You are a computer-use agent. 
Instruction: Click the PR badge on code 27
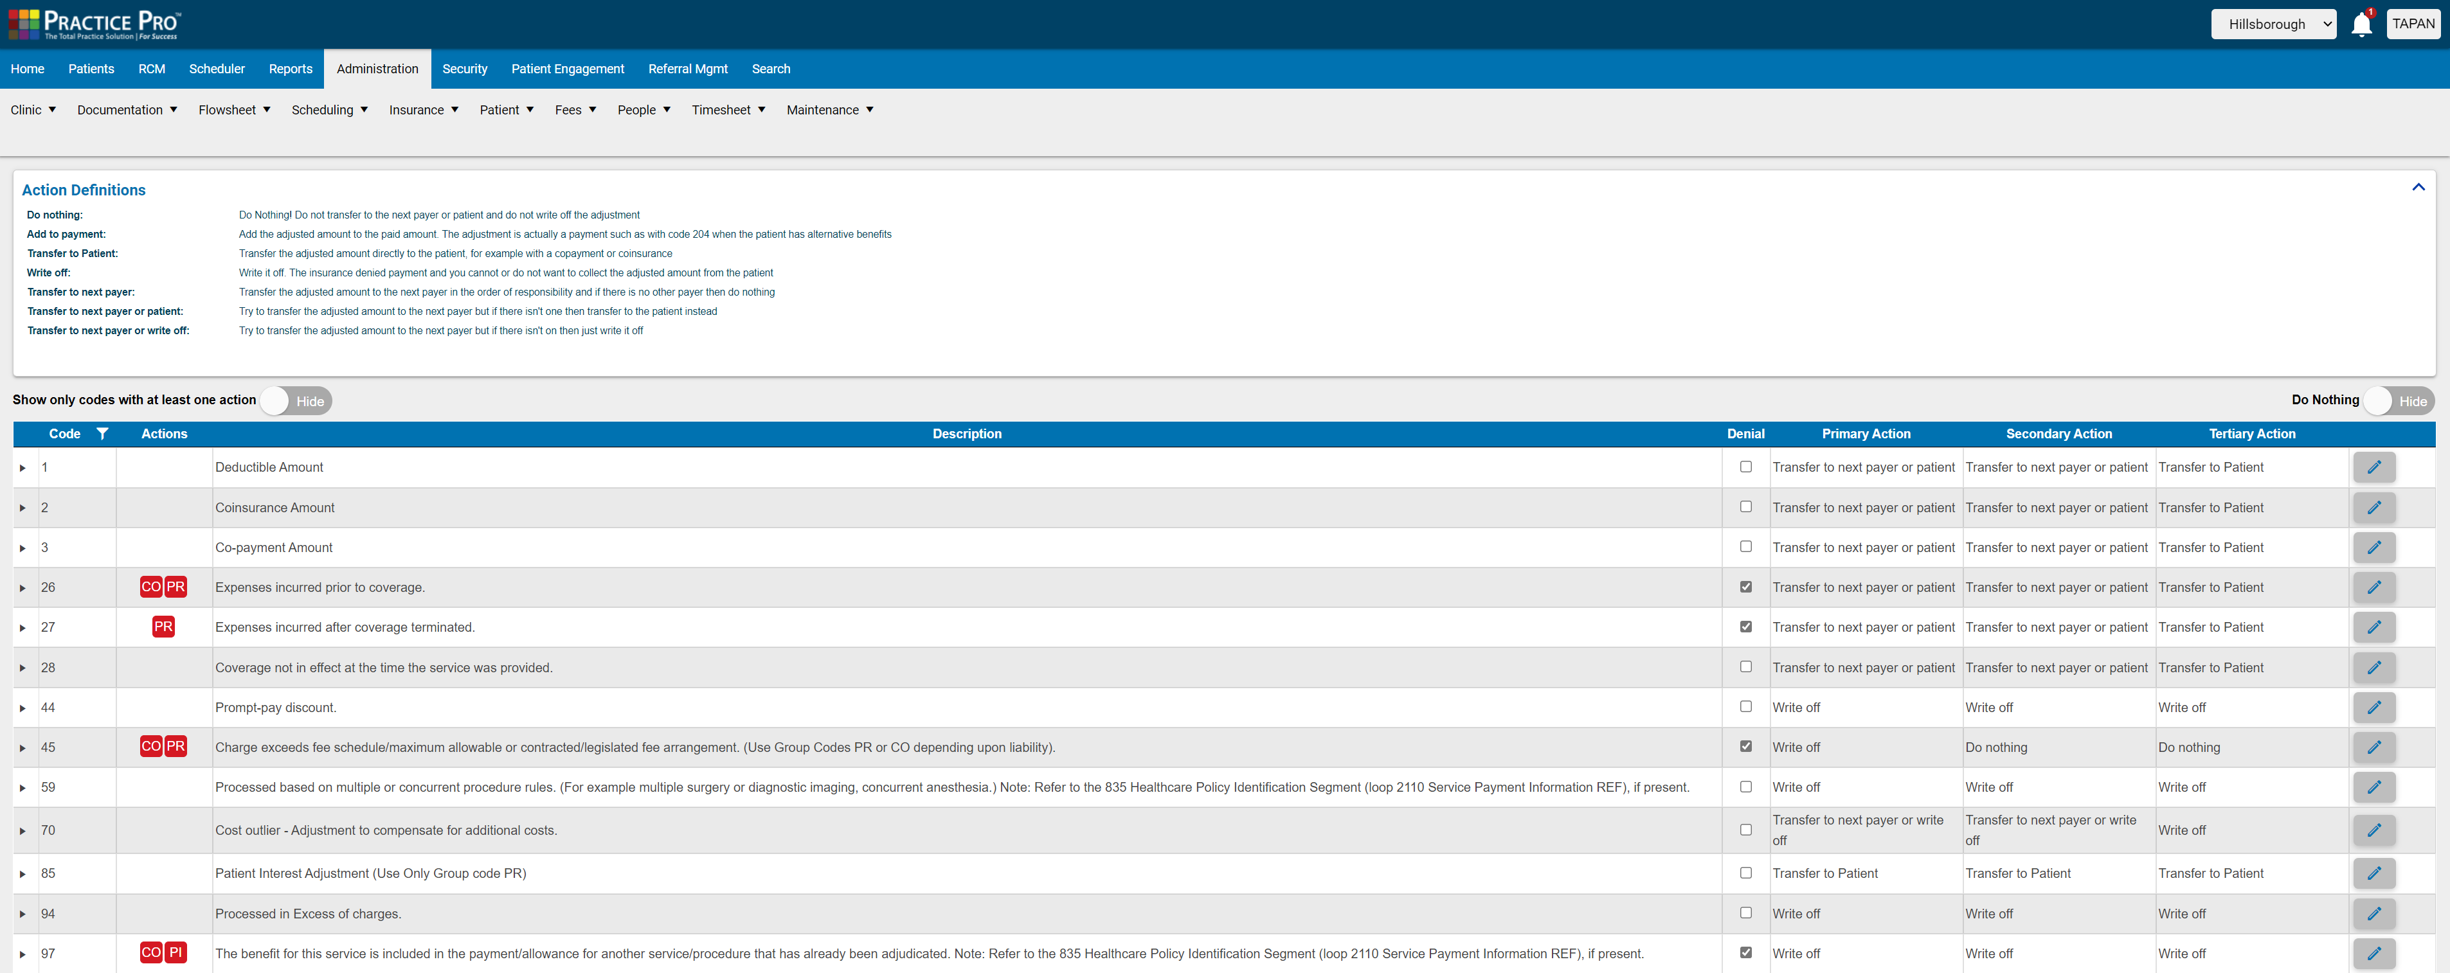pyautogui.click(x=163, y=627)
